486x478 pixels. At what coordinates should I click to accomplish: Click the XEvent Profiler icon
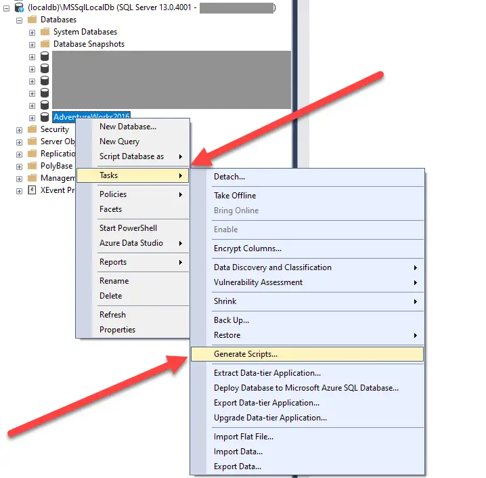[32, 190]
